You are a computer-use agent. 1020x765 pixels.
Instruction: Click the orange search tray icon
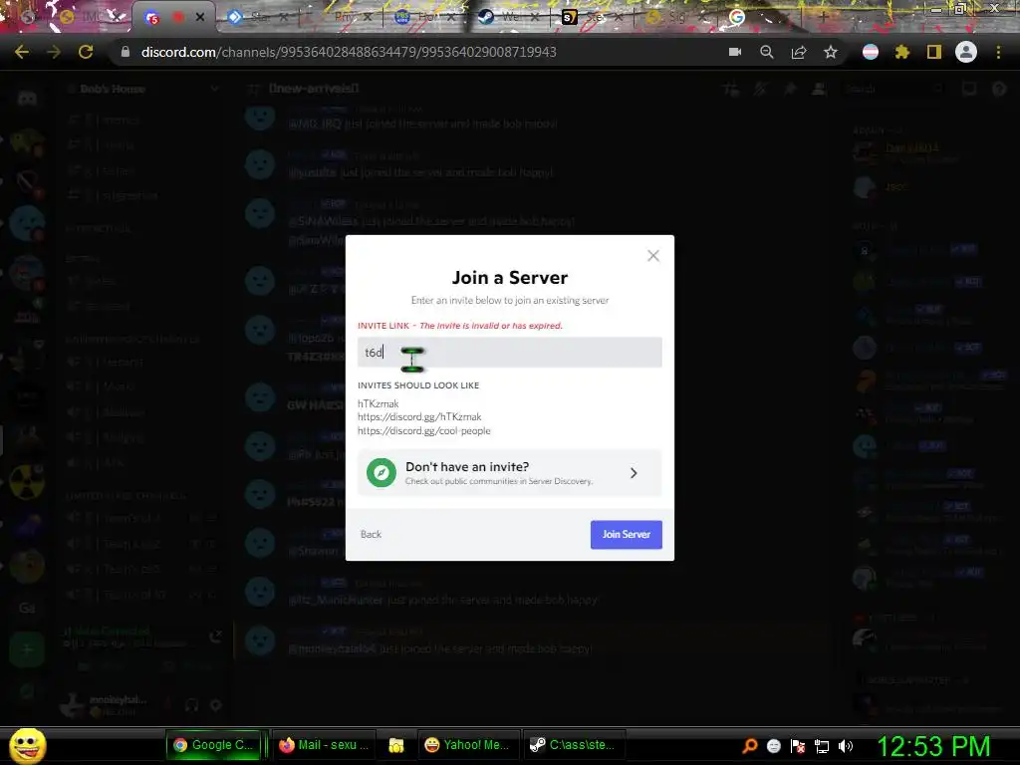click(x=749, y=745)
